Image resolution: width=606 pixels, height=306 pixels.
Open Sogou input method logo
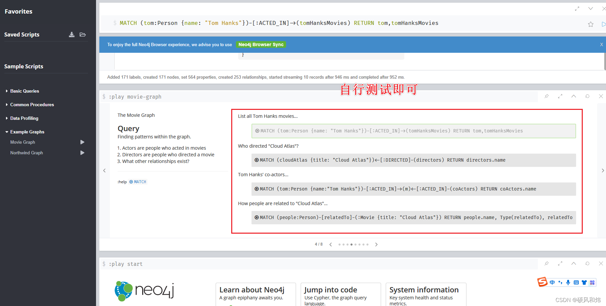(542, 282)
